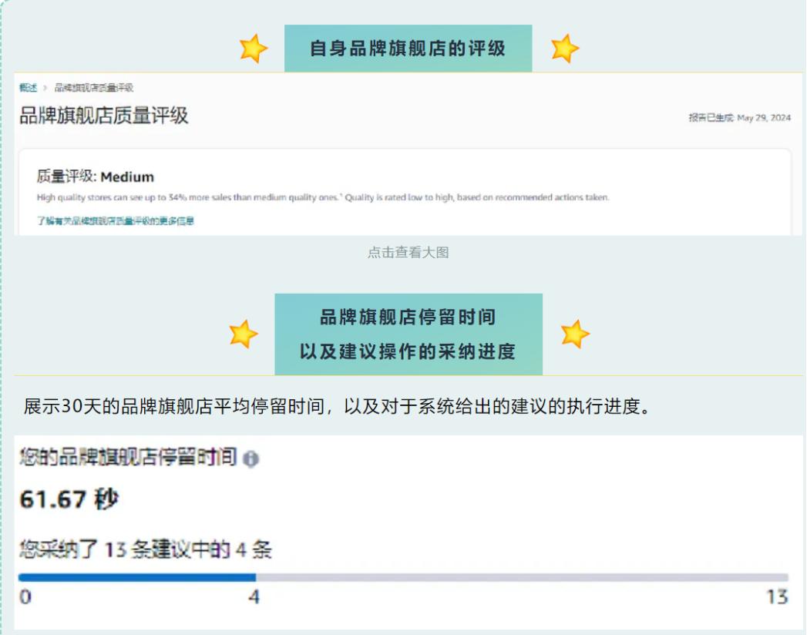Click the star right of 自身品牌旗舰店的评级 banner

click(x=564, y=49)
